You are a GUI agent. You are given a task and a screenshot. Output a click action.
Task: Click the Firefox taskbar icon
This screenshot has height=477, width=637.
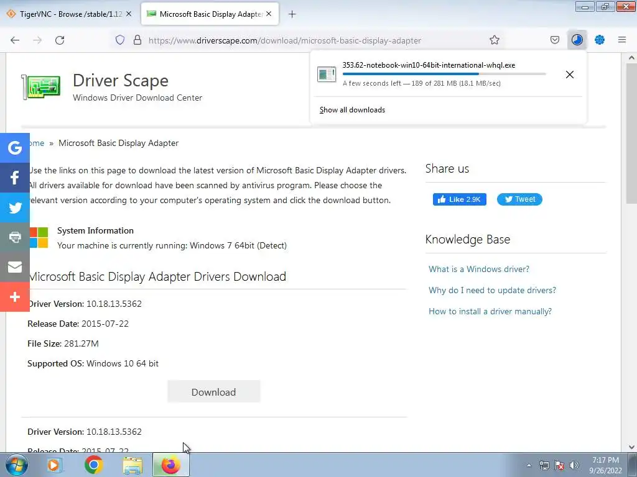point(170,465)
